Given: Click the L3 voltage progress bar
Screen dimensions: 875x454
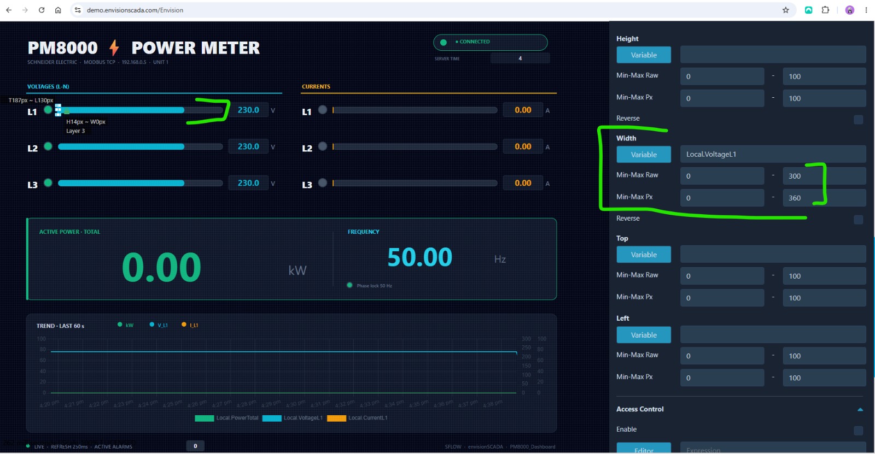Looking at the screenshot, I should pos(140,183).
